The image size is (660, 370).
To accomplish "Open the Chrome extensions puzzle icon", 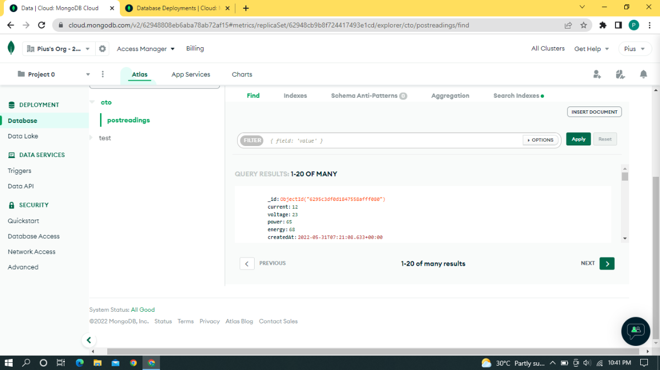I will (603, 25).
